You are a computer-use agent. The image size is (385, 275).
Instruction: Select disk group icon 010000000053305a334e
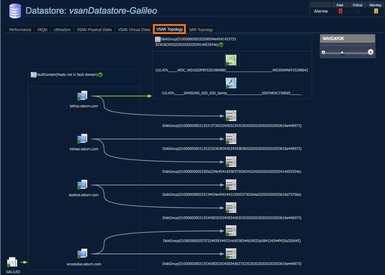(x=231, y=162)
